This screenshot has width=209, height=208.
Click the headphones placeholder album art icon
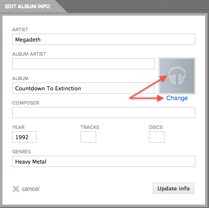click(177, 76)
